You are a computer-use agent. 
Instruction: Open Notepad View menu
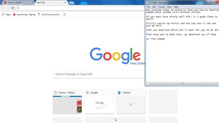point(169,7)
